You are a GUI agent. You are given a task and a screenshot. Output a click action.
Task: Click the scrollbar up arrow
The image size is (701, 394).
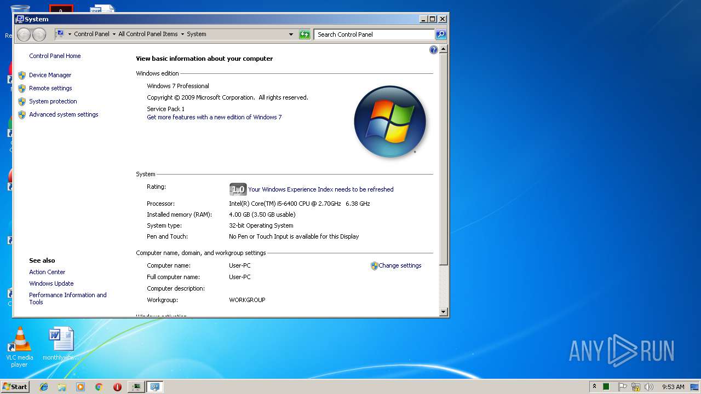tap(444, 49)
